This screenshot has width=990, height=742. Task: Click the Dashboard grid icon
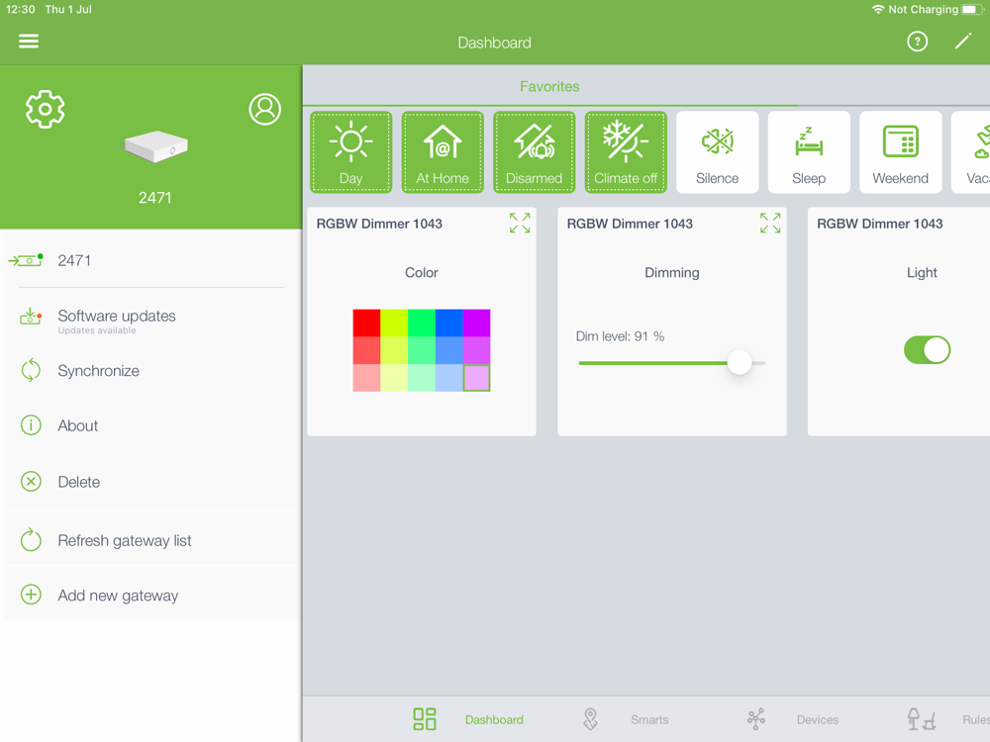tap(425, 718)
